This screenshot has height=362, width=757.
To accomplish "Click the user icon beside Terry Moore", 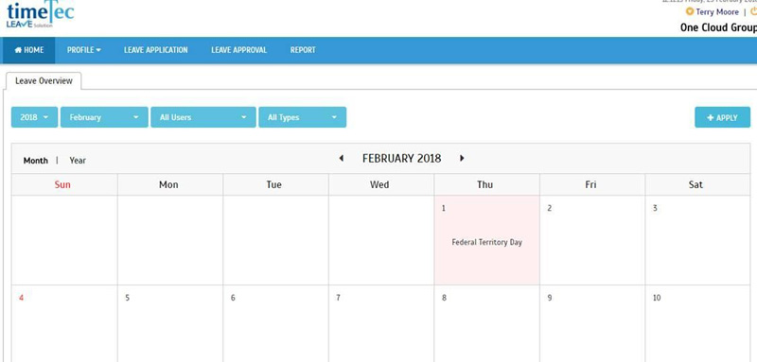I will (x=690, y=11).
